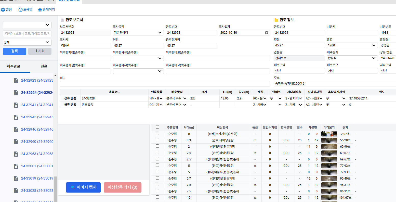
Task: Open the 관경 dropdown showing 1200
Action: tap(352, 45)
